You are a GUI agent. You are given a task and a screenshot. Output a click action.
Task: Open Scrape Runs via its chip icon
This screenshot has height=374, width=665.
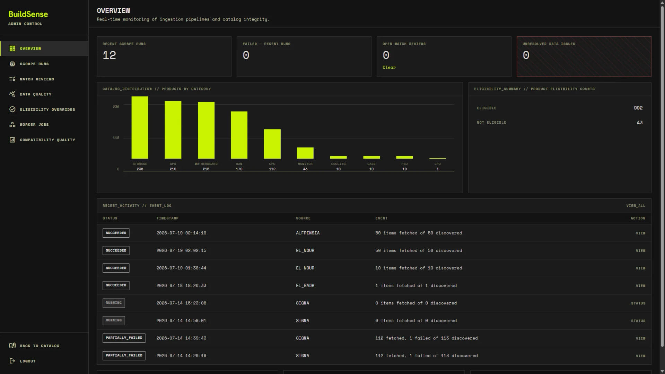pos(12,64)
